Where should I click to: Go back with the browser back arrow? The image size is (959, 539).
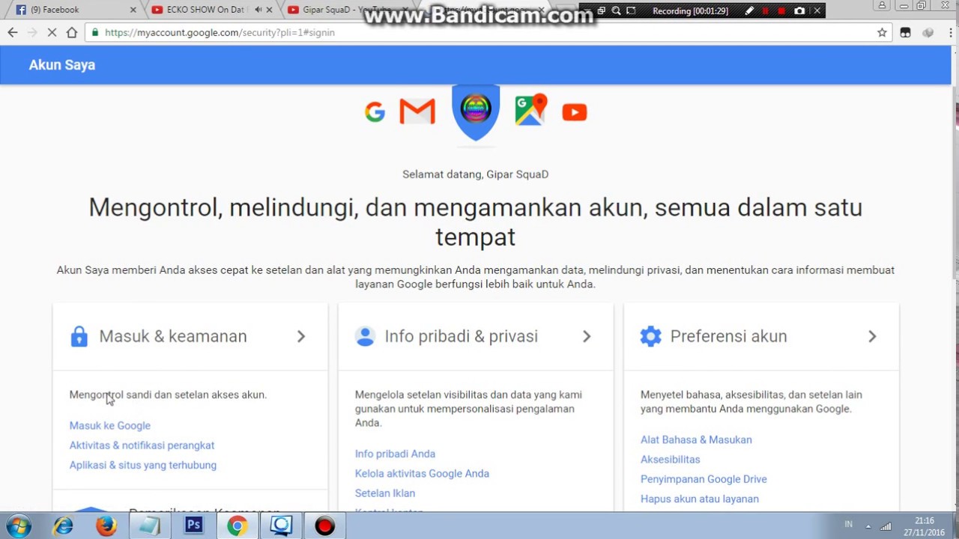[x=13, y=32]
